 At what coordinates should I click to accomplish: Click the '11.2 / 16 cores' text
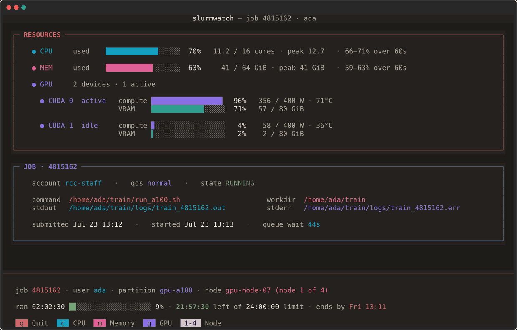pyautogui.click(x=244, y=51)
